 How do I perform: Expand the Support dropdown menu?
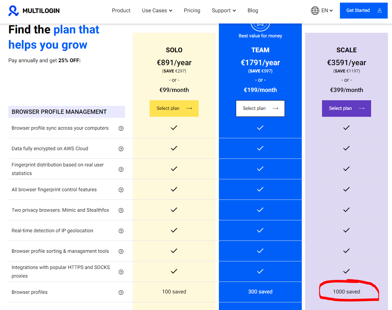(x=224, y=11)
